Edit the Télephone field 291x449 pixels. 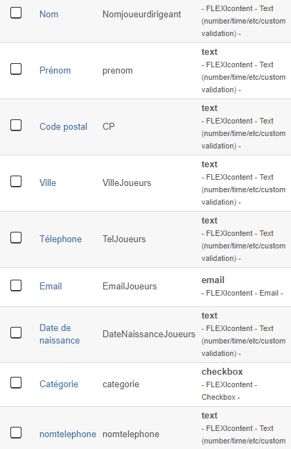click(x=60, y=239)
